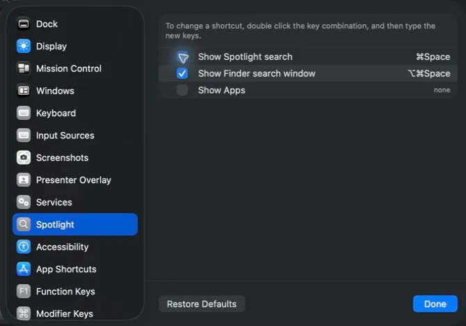Open the Dock shortcuts category
This screenshot has width=466, height=326.
[75, 24]
